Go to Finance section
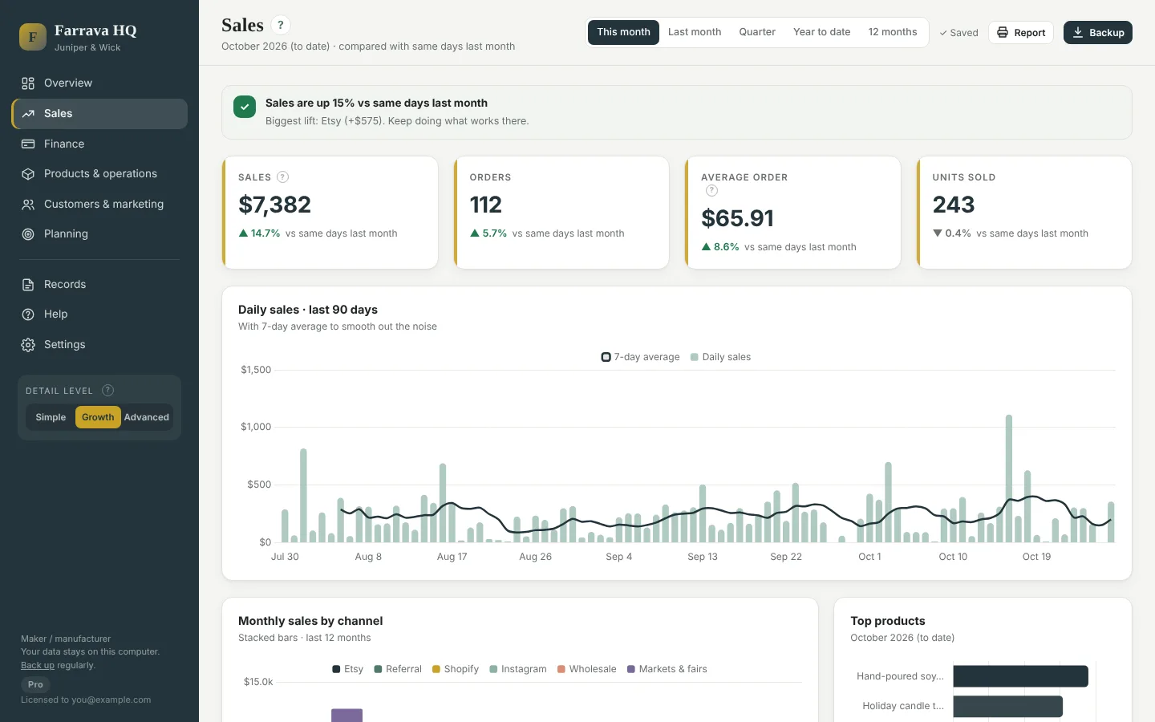This screenshot has height=722, width=1155. tap(99, 144)
